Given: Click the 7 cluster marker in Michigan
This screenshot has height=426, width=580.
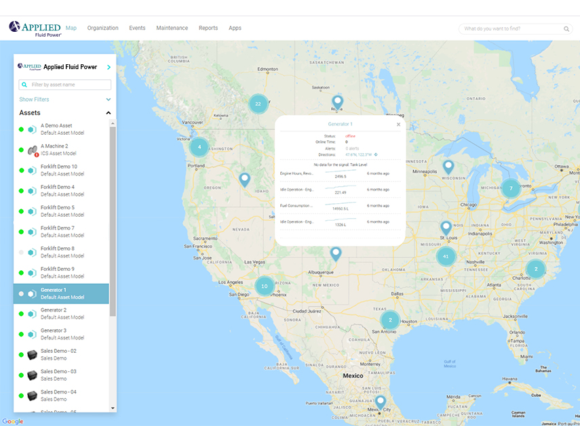Looking at the screenshot, I should 511,188.
